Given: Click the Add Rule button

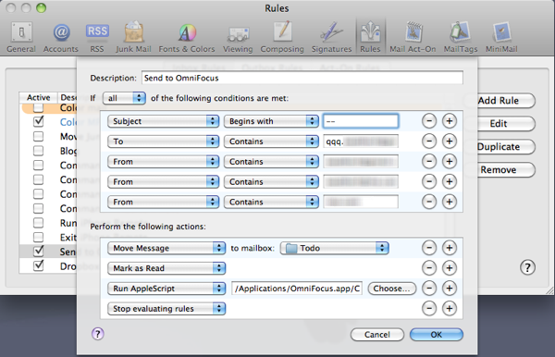Looking at the screenshot, I should click(x=499, y=101).
